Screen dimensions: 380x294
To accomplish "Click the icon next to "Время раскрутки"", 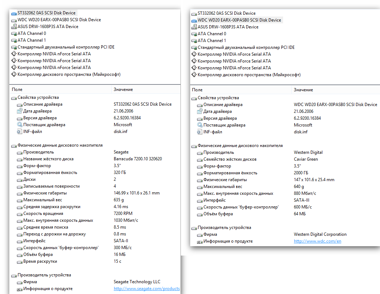I will click(x=20, y=261).
